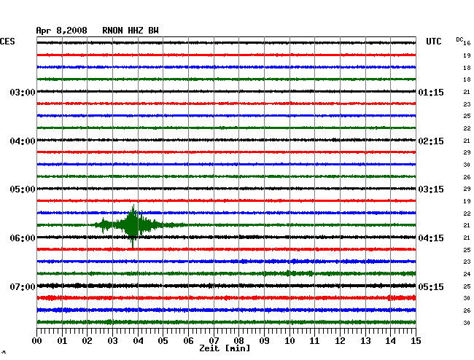Click the 03:15 UTC time label

coord(431,189)
